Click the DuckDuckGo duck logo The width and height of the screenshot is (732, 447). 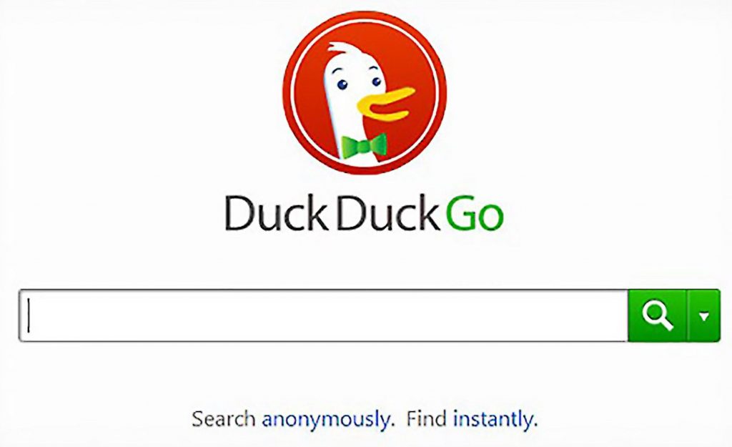coord(365,93)
